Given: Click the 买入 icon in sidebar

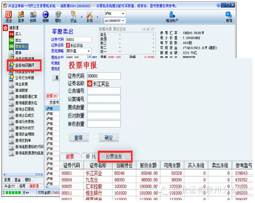Looking at the screenshot, I should click(x=12, y=34).
